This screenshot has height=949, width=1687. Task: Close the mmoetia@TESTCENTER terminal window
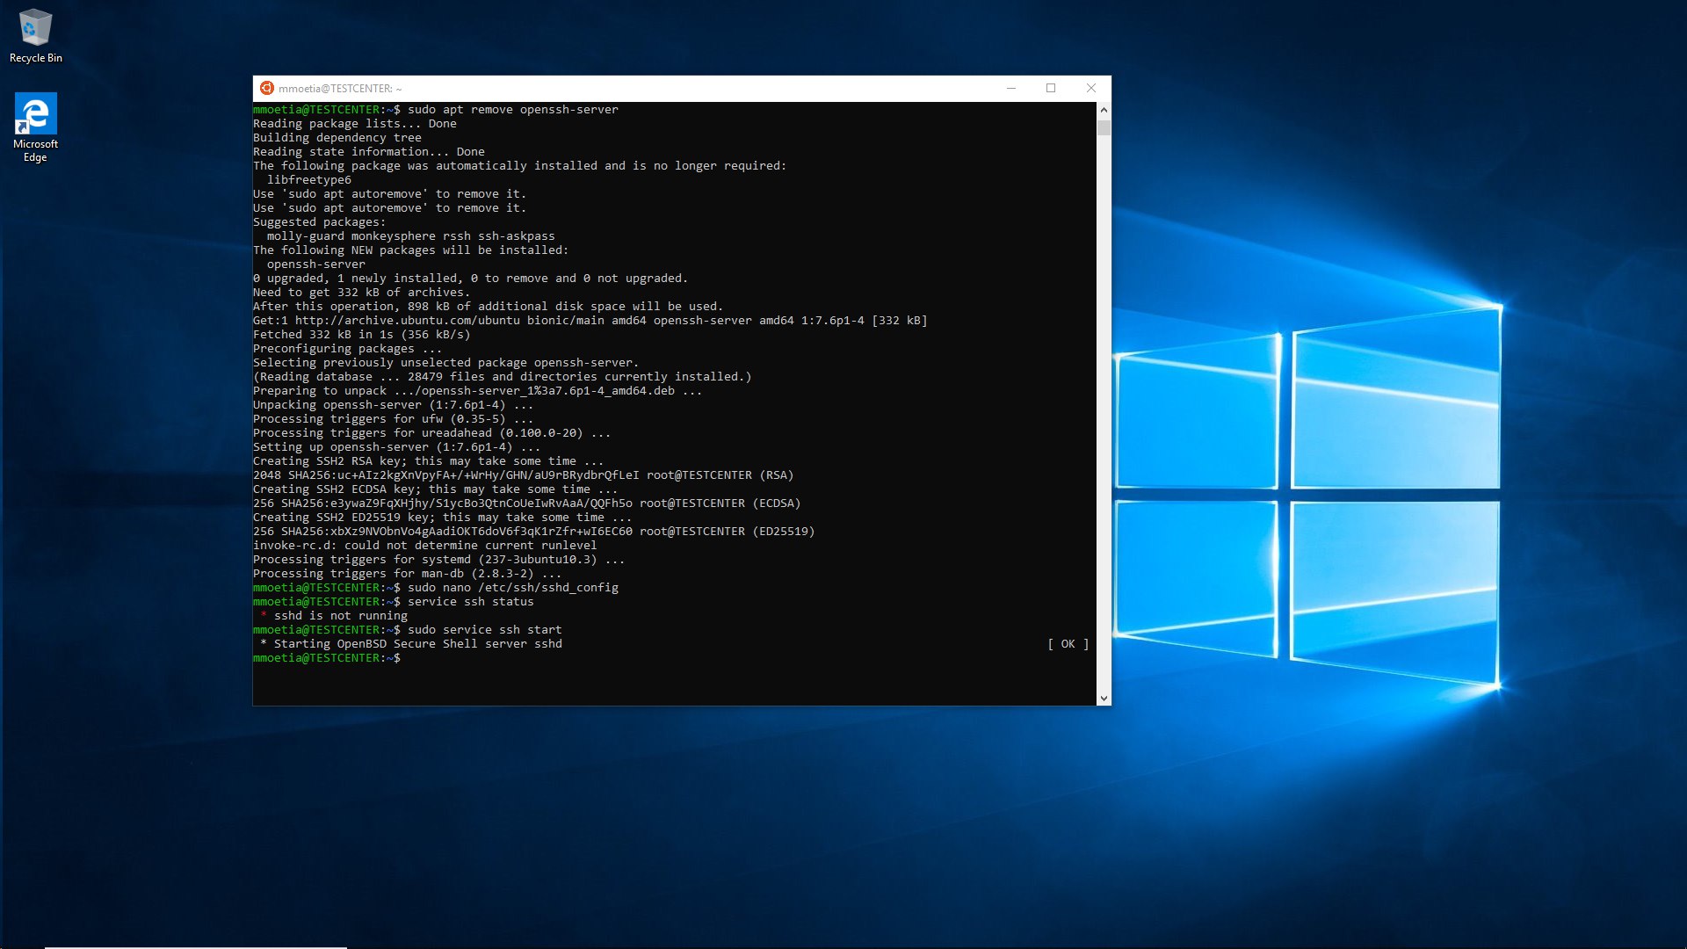point(1091,88)
